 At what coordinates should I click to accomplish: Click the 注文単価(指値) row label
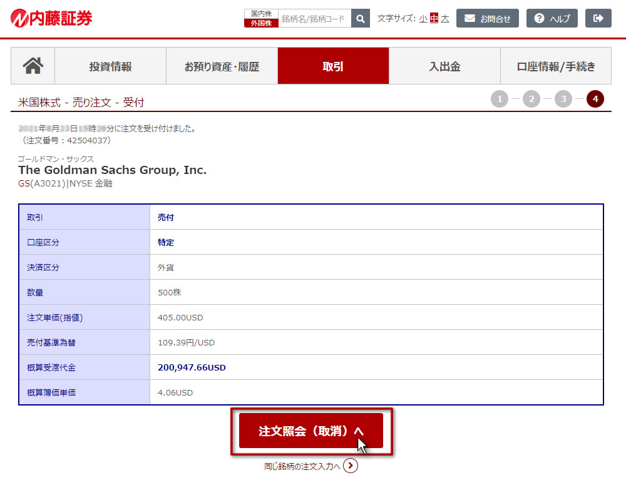click(x=54, y=318)
